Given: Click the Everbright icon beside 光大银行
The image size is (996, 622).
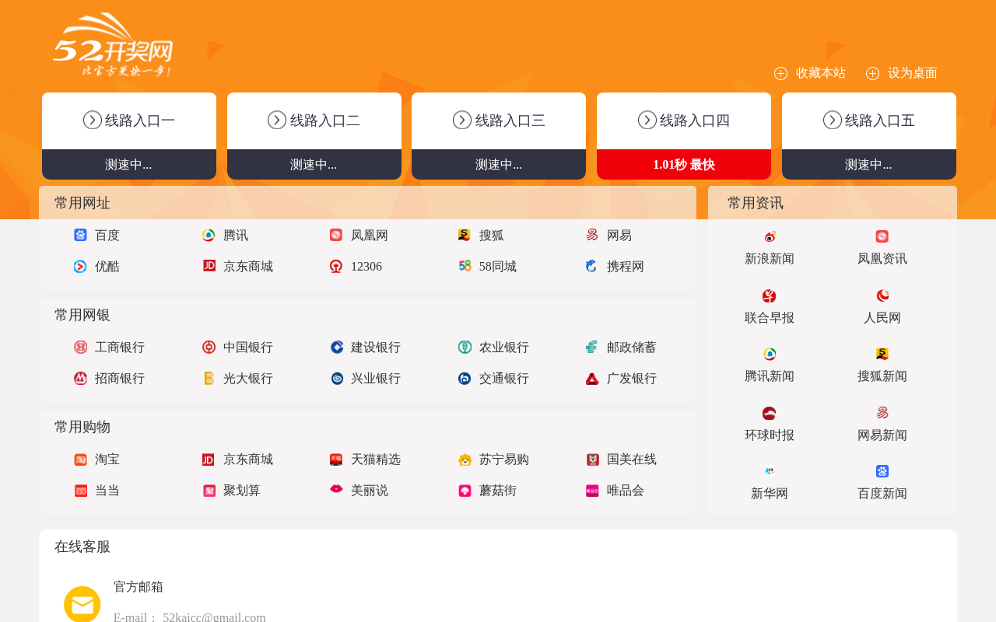Looking at the screenshot, I should click(209, 378).
